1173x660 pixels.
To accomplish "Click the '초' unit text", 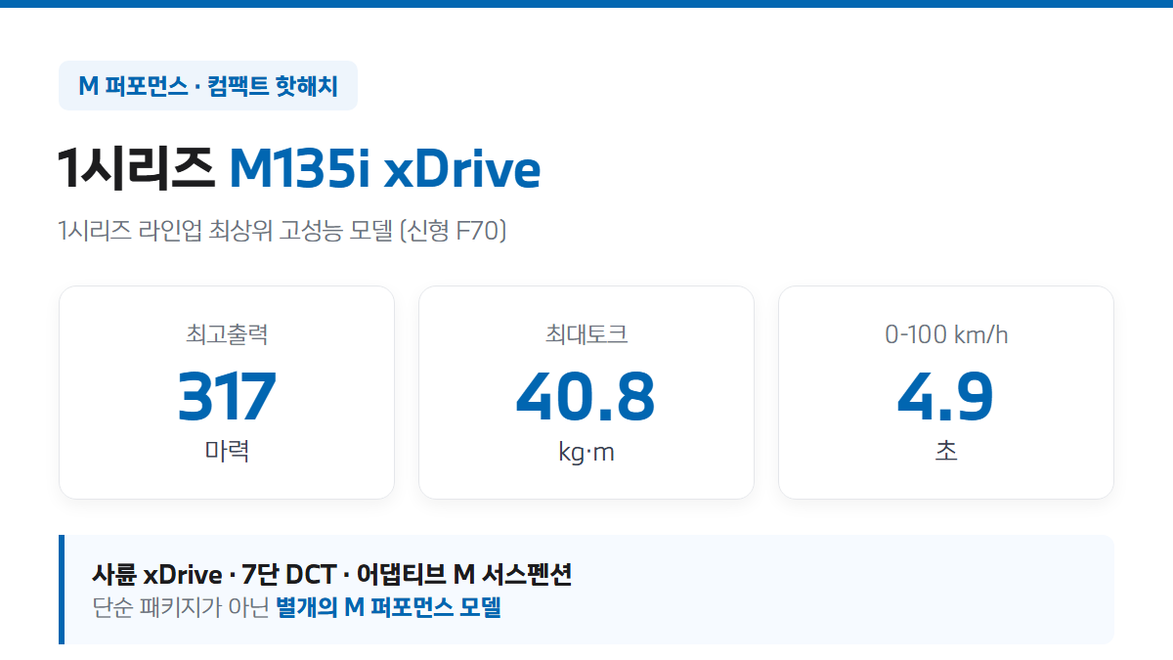I will (x=946, y=452).
